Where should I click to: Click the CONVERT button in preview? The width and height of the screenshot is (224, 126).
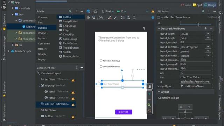pyautogui.click(x=124, y=112)
